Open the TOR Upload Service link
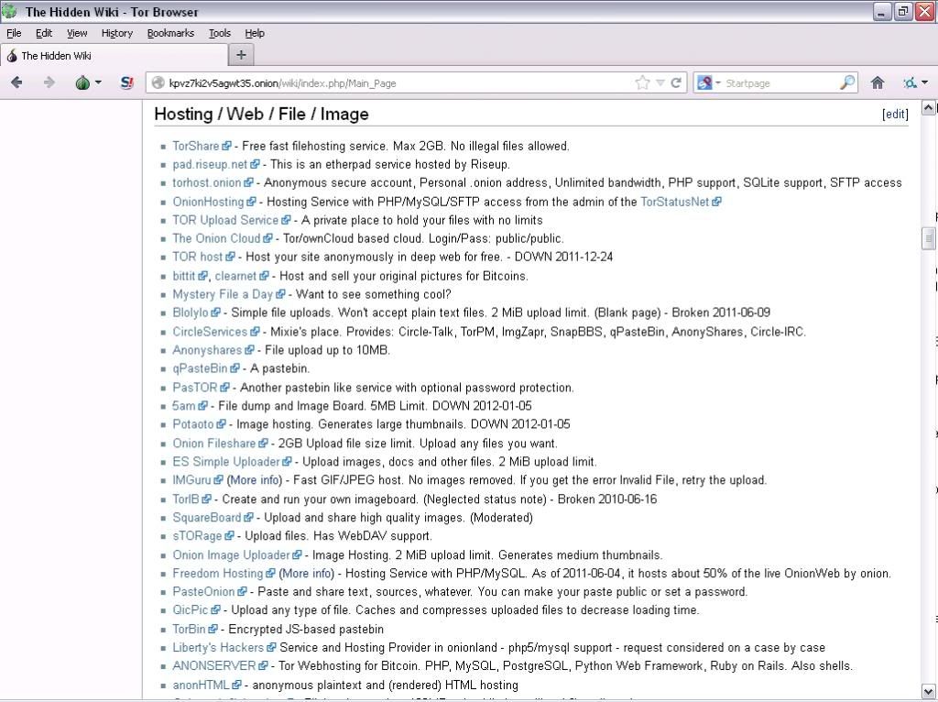 click(x=225, y=220)
